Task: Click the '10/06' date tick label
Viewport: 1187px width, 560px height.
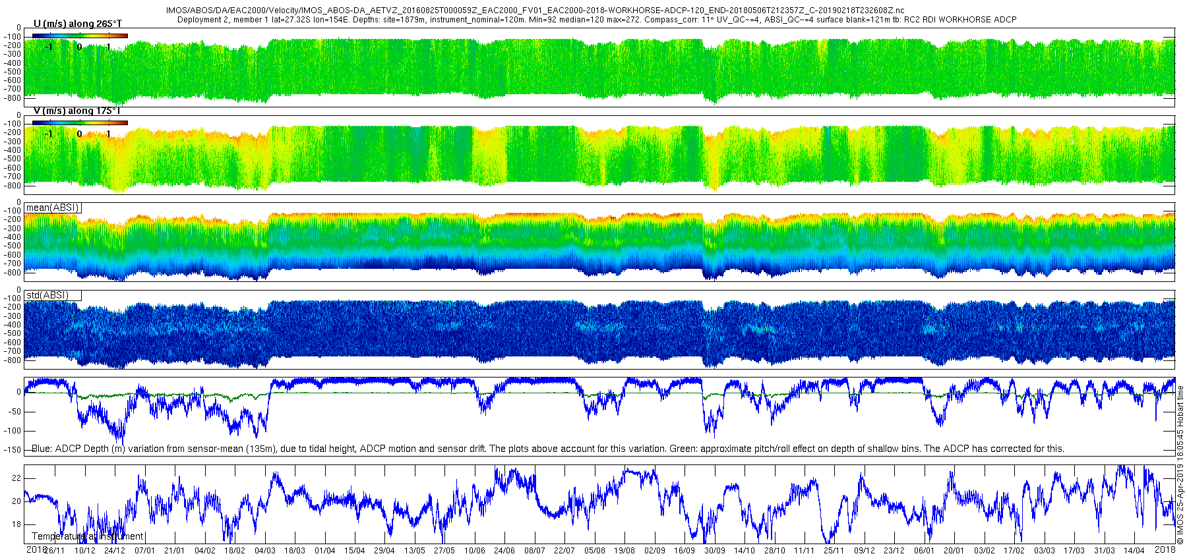Action: pyautogui.click(x=475, y=551)
